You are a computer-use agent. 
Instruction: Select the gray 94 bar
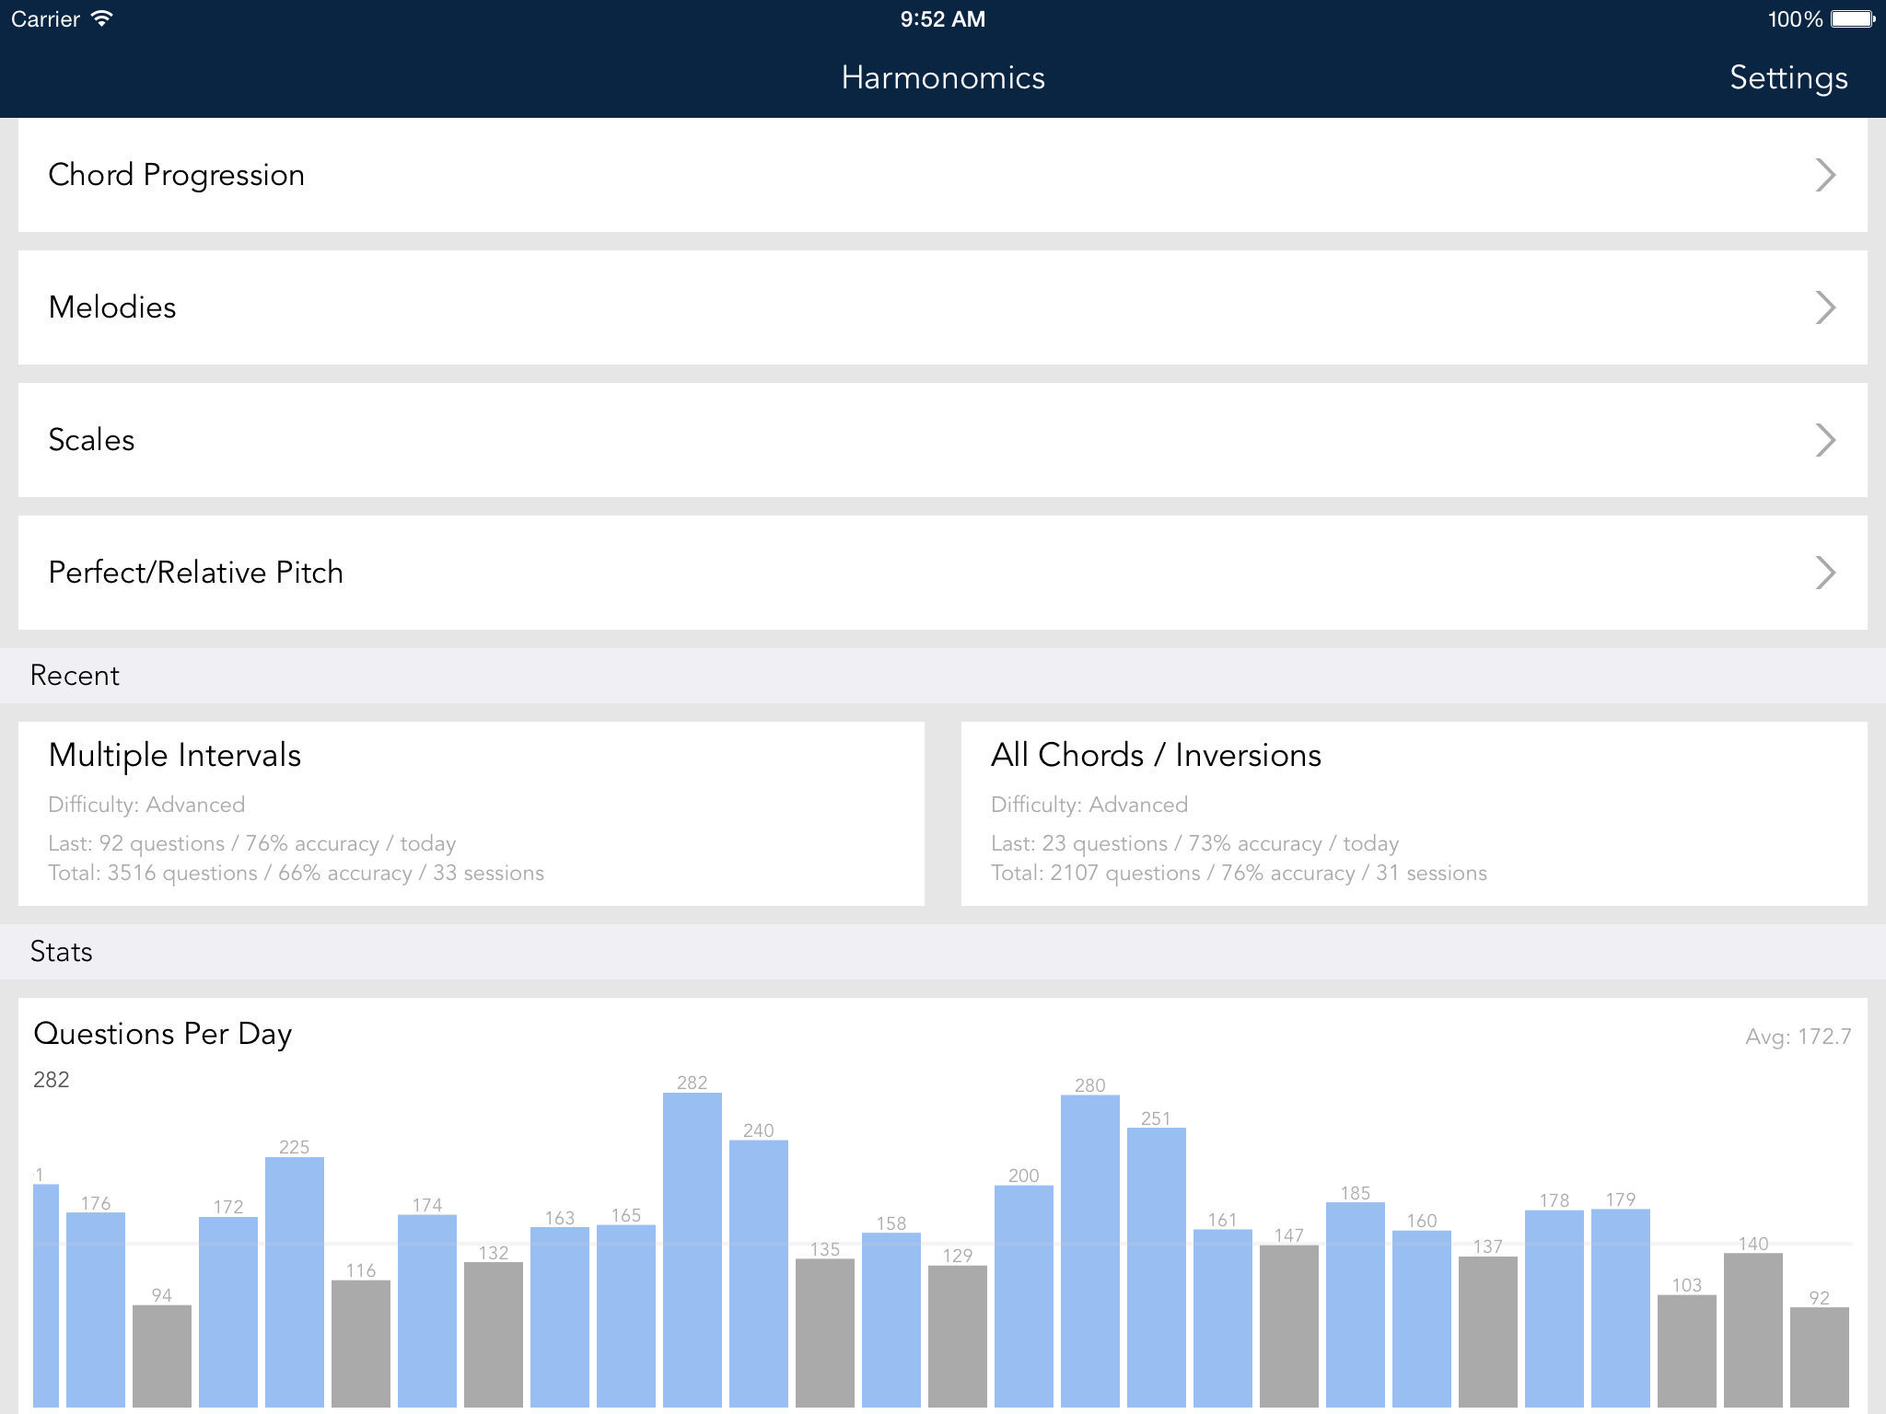(162, 1355)
